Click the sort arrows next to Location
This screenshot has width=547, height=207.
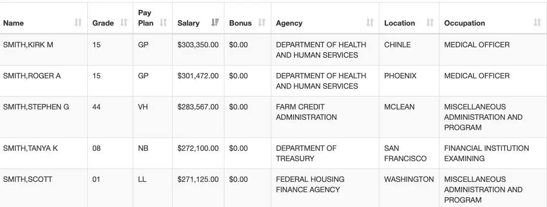click(430, 23)
